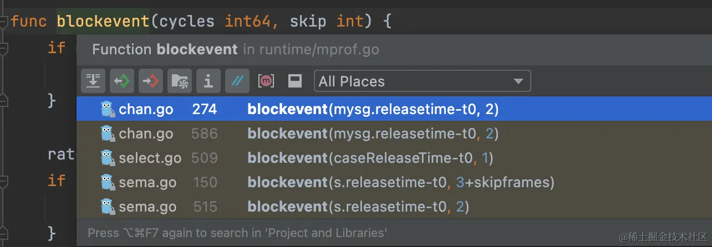Click the red 'm' bracket icon
The image size is (712, 247).
pos(267,81)
